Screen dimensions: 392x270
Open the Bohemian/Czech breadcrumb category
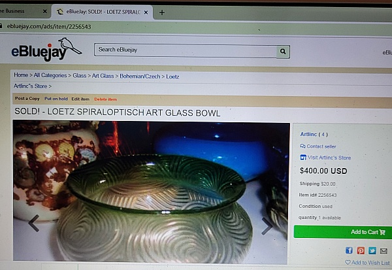(x=140, y=76)
